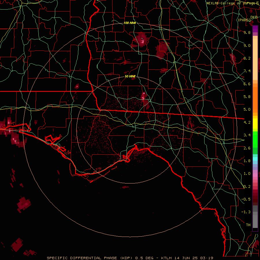
Task: Click the [PHAS] unit label above the color scale
Action: tap(244, 20)
